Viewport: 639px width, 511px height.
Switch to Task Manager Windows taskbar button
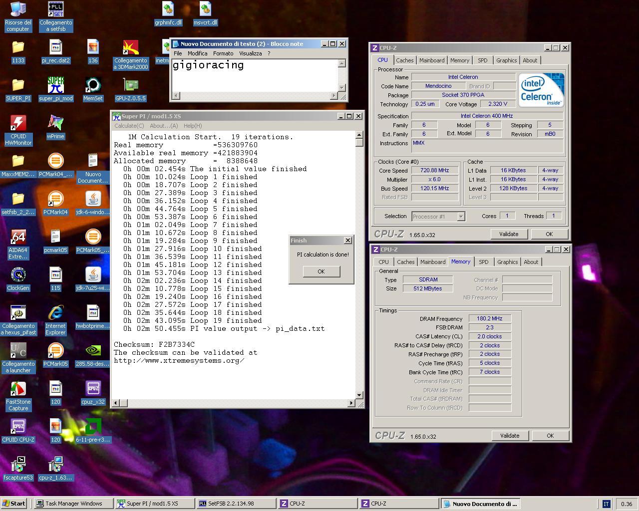tap(73, 504)
